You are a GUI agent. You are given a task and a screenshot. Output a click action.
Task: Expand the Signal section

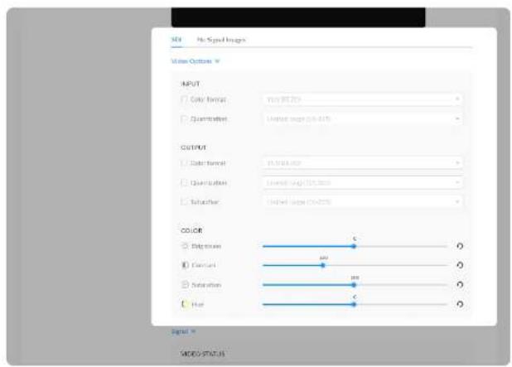184,331
